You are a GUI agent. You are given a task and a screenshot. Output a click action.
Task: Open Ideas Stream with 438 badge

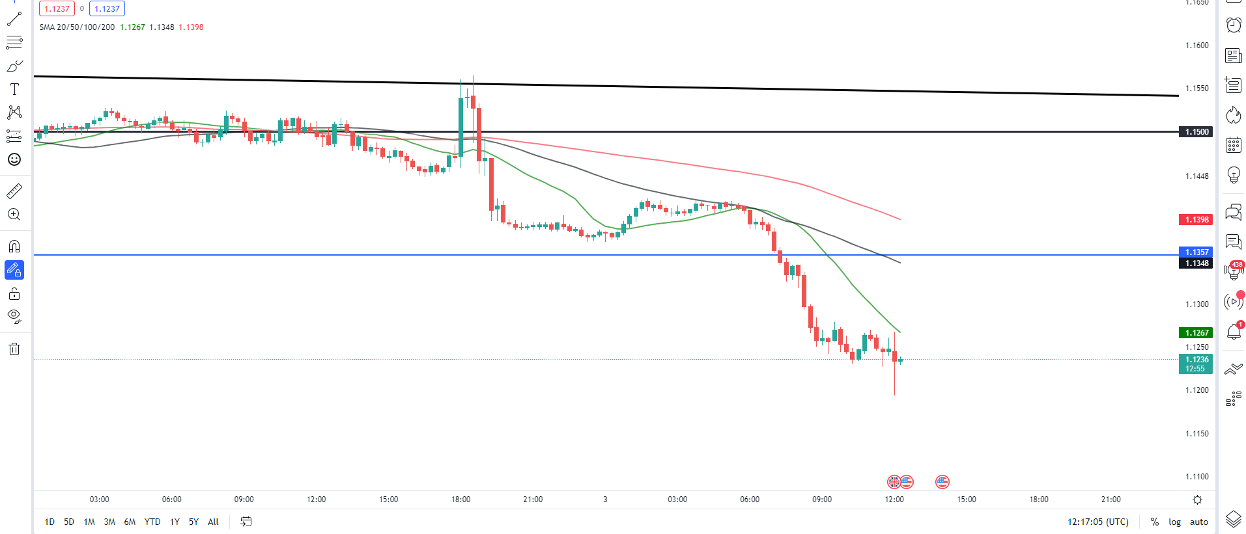[1234, 271]
